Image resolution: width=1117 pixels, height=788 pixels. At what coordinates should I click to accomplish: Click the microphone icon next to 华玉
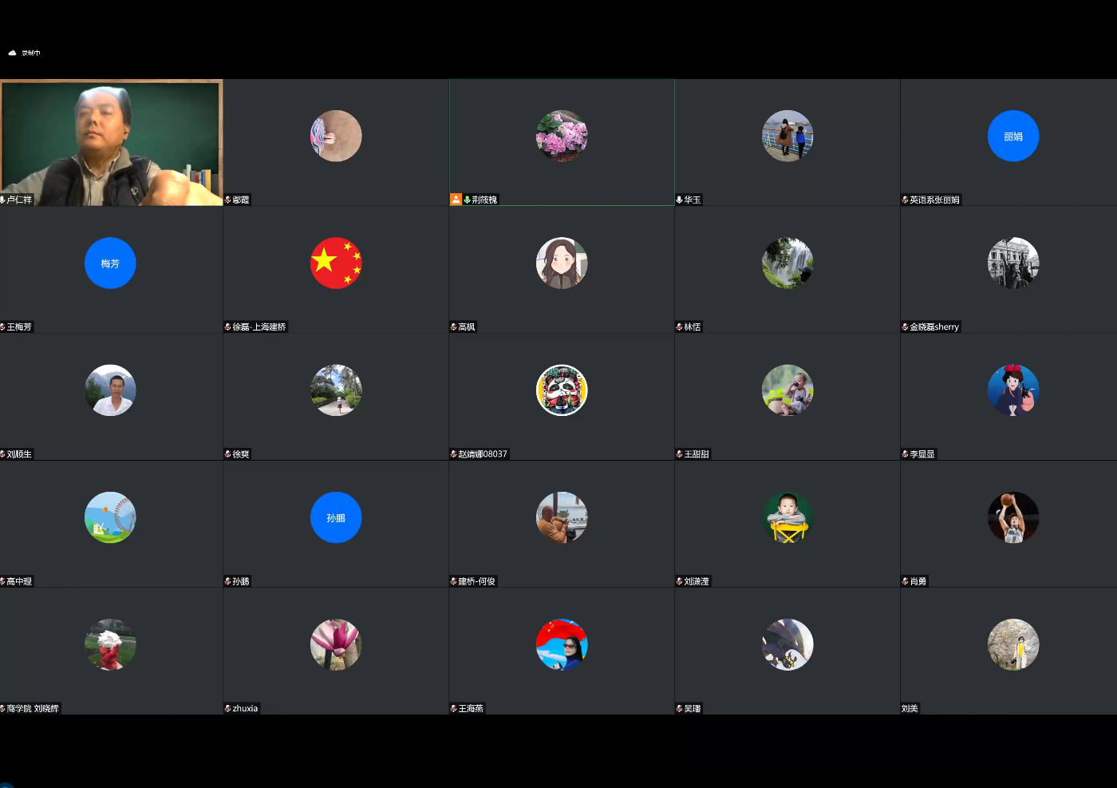click(x=680, y=200)
